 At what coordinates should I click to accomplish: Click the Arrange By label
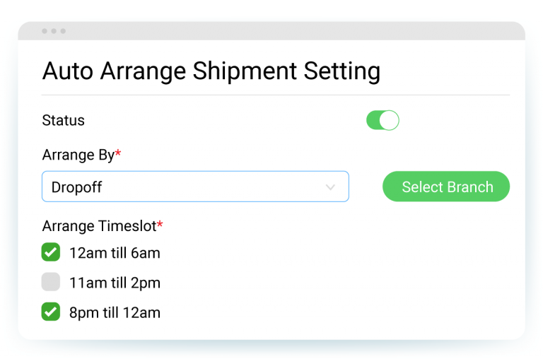tap(78, 155)
